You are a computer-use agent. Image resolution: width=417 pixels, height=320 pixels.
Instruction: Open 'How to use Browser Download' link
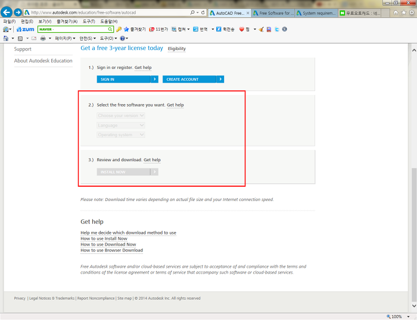(112, 250)
